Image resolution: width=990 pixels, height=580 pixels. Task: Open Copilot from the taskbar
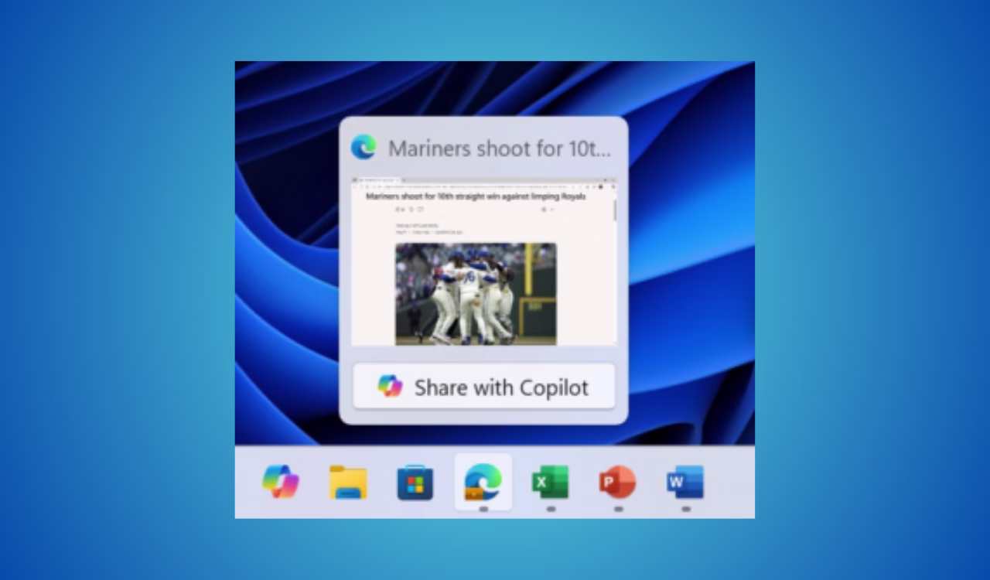(x=281, y=483)
